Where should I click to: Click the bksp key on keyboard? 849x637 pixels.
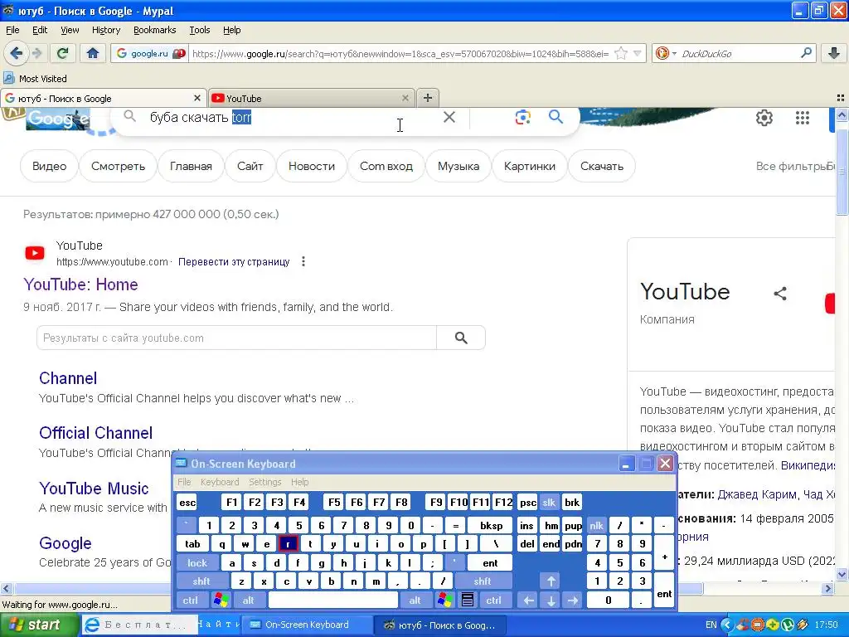coord(491,525)
